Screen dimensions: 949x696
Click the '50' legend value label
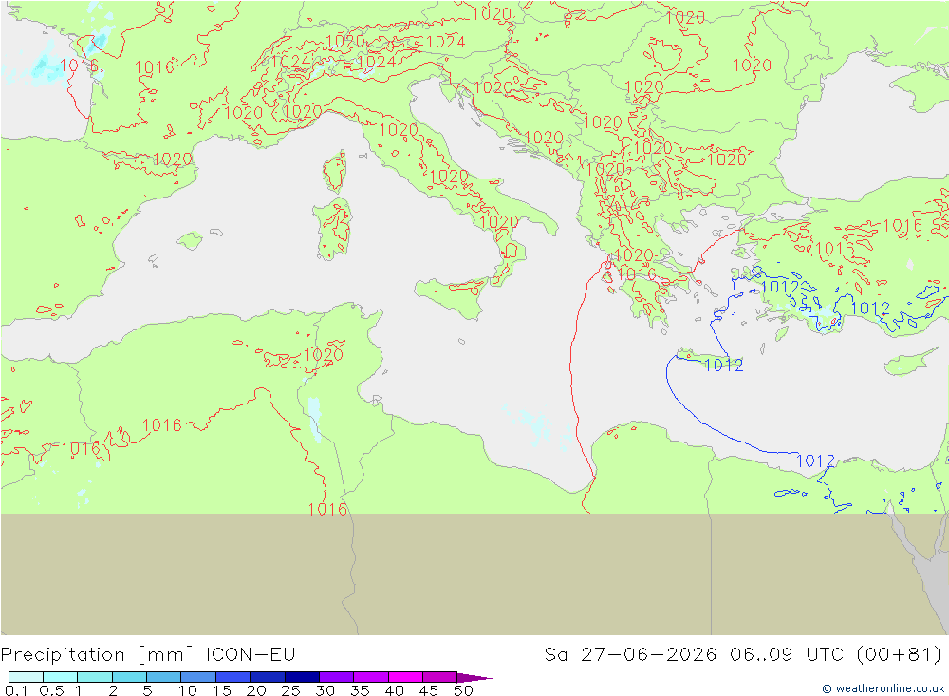coord(463,690)
